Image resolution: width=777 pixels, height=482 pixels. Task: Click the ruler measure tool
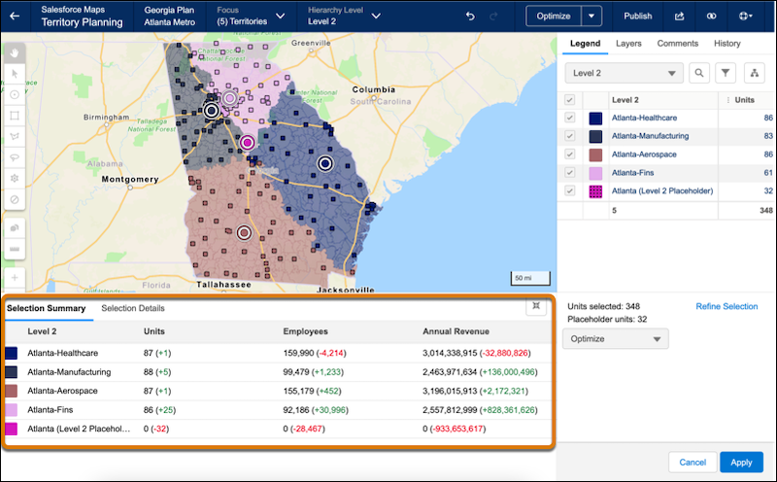click(x=15, y=249)
